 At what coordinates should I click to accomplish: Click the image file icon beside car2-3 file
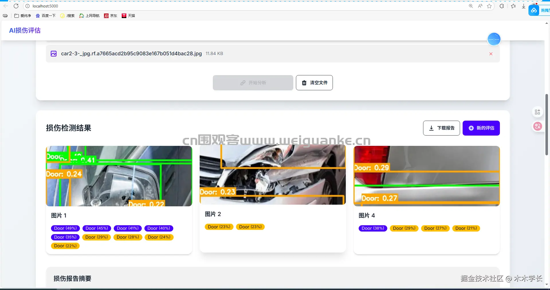pos(54,54)
